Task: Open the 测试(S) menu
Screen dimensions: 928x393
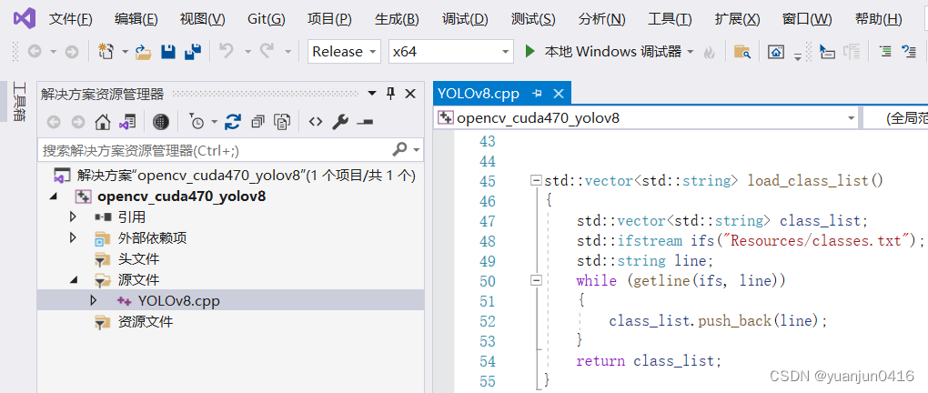Action: point(533,19)
